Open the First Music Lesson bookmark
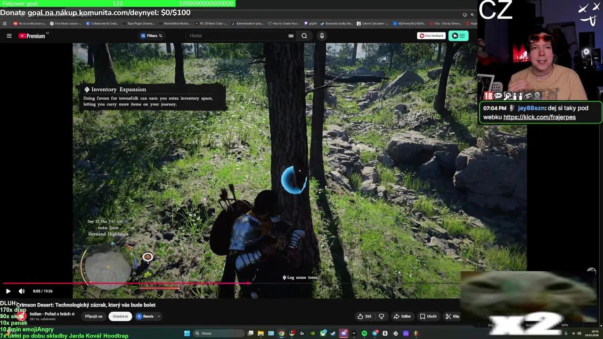The width and height of the screenshot is (603, 339). 66,24
